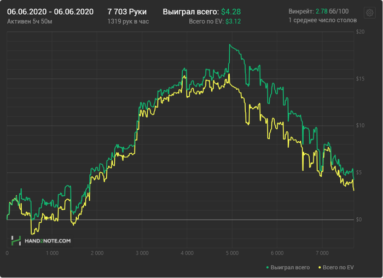Image resolution: width=383 pixels, height=278 pixels.
Task: Click the '7 000' x-axis label
Action: [322, 253]
